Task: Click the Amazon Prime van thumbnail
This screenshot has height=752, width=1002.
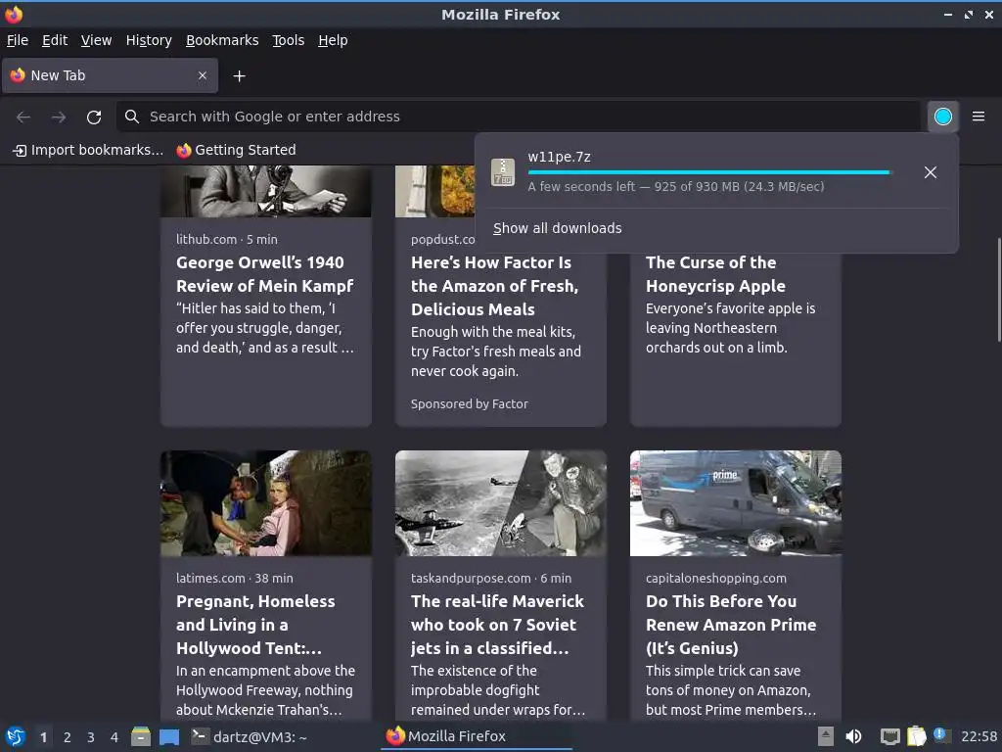Action: pyautogui.click(x=736, y=503)
